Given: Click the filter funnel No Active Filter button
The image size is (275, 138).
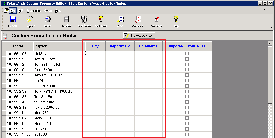Looking at the screenshot, I should tap(139, 36).
